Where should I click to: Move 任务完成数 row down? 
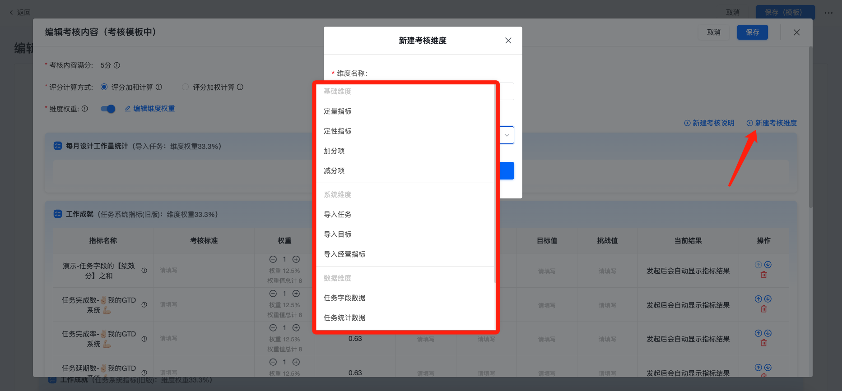(768, 299)
